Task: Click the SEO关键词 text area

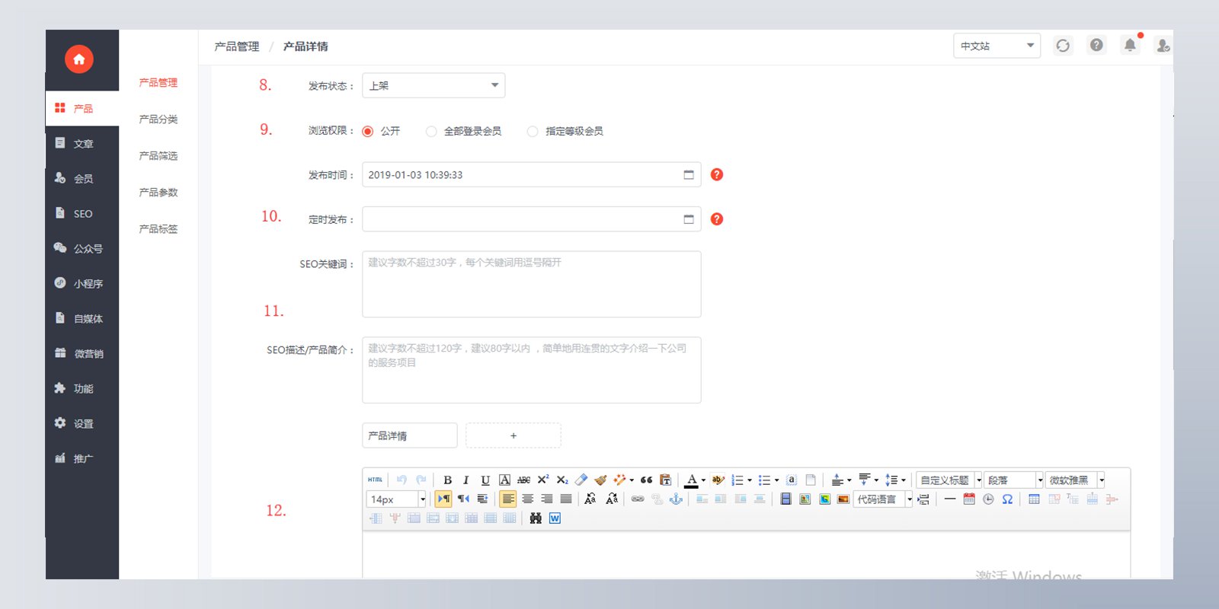Action: [x=532, y=284]
